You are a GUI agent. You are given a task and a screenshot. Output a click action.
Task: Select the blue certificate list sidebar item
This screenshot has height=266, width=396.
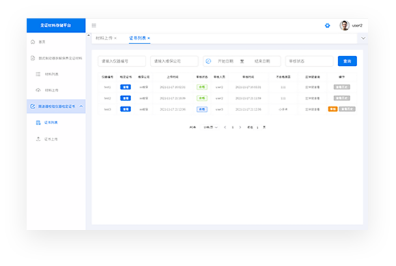click(47, 123)
